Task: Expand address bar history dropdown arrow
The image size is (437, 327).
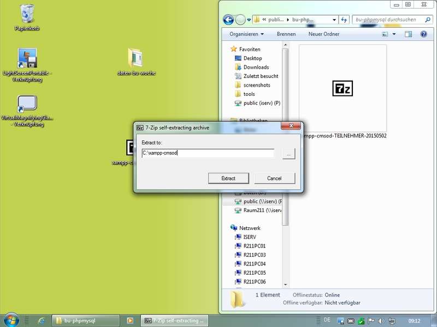Action: point(334,20)
